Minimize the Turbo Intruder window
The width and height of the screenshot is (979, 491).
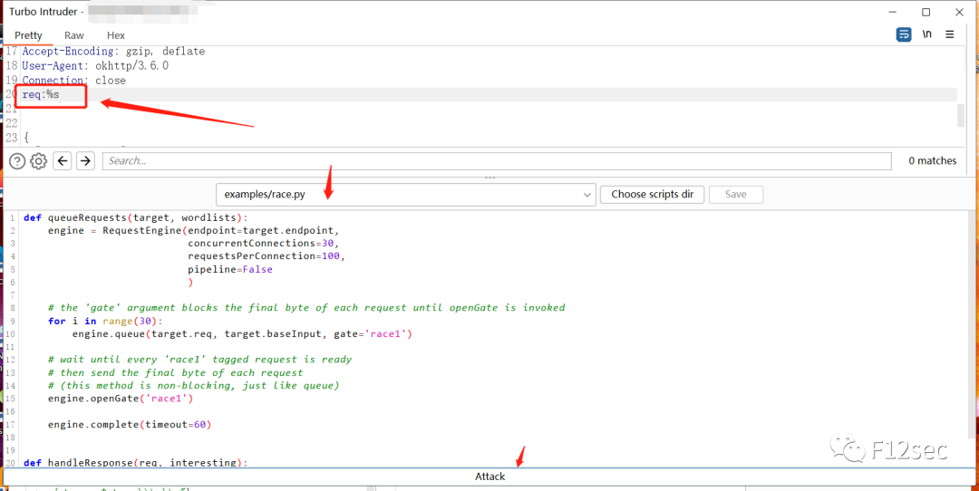point(894,12)
